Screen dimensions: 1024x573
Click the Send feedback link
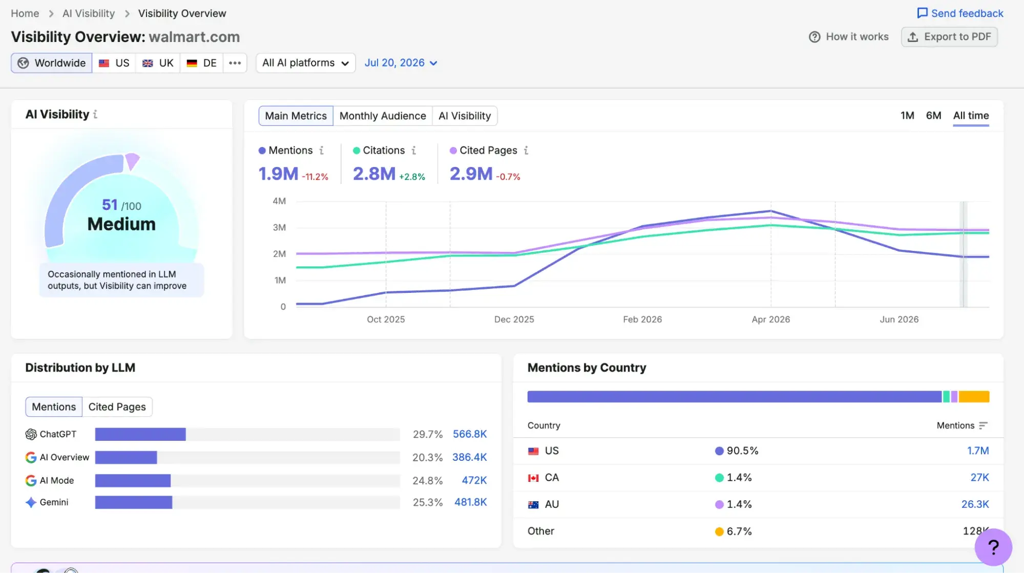(x=960, y=13)
